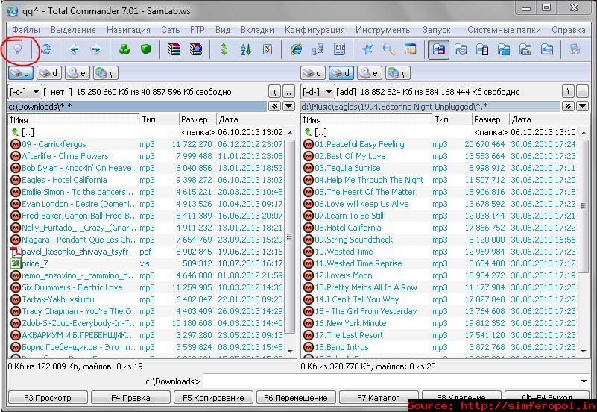Launch the Internet Explorer toolbar icon
The height and width of the screenshot is (412, 597).
[296, 49]
